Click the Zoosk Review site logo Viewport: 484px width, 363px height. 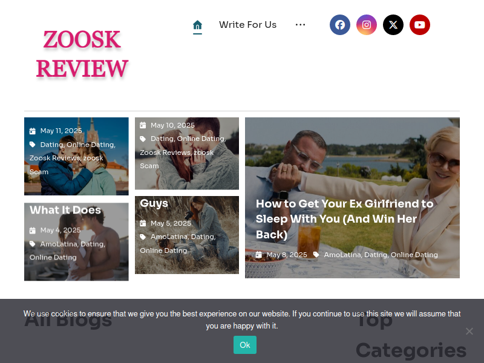pyautogui.click(x=82, y=54)
